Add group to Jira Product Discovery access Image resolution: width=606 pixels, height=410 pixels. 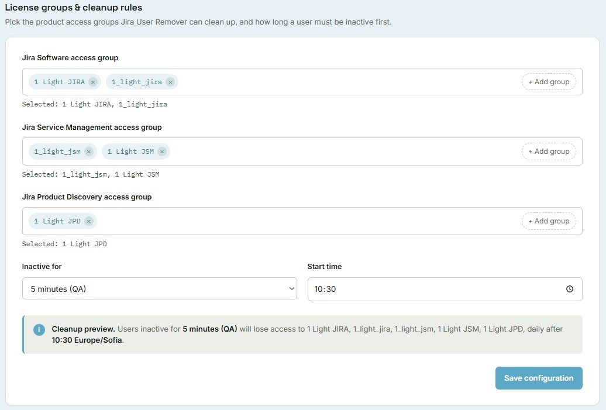[549, 221]
